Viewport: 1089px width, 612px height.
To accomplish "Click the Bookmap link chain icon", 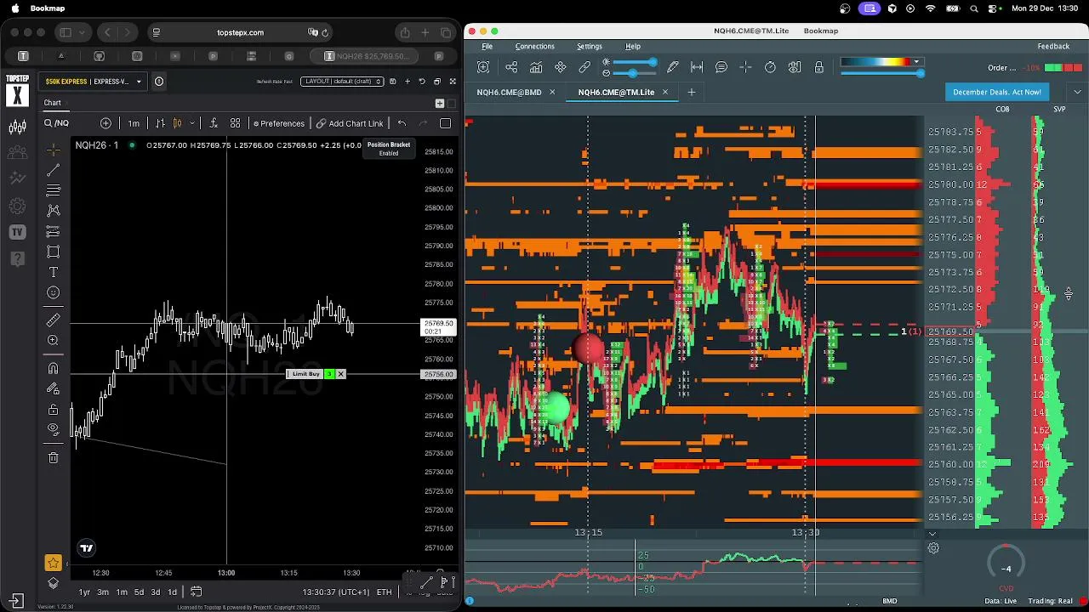I will pos(584,67).
